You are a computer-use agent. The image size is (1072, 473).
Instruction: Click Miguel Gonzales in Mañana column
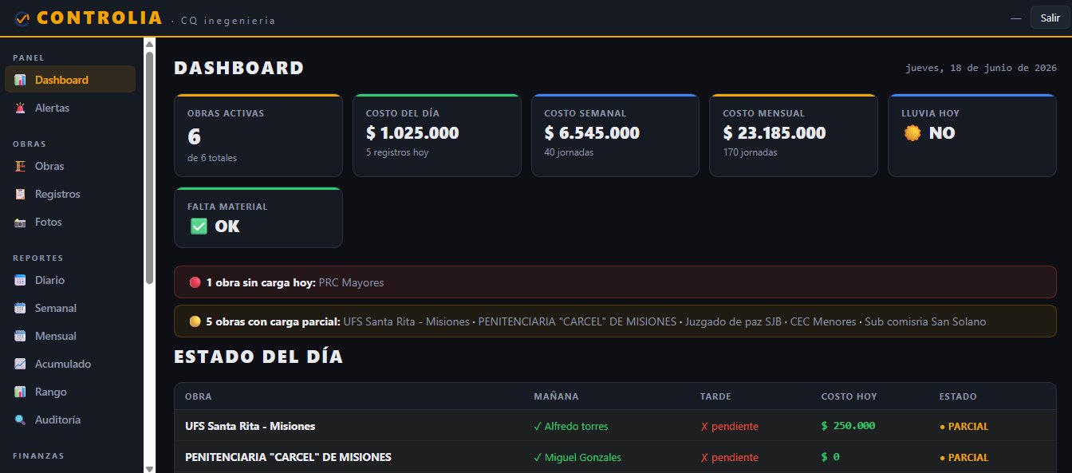point(577,457)
